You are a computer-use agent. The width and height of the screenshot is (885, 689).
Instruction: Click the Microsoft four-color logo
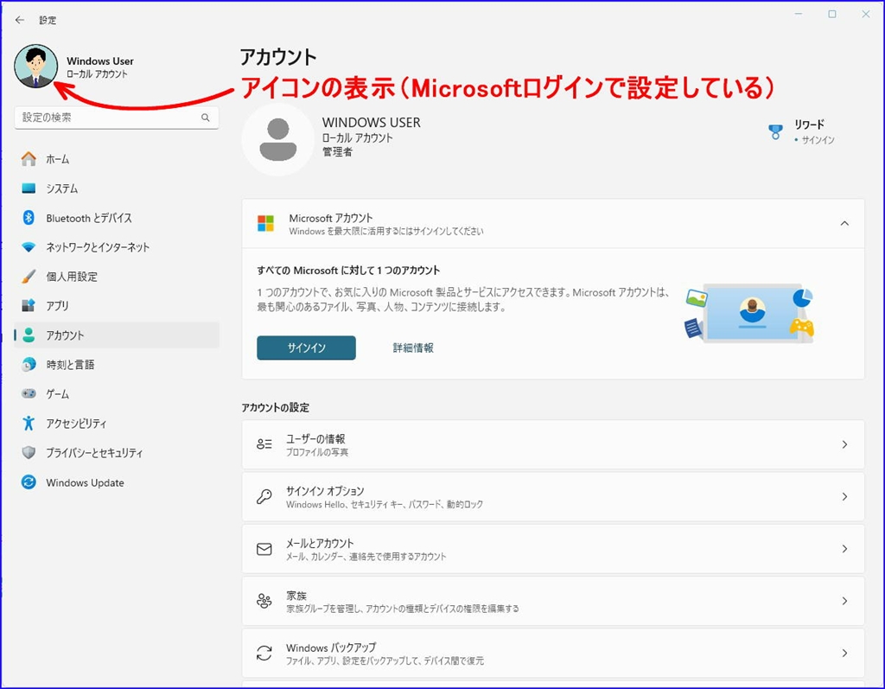pyautogui.click(x=265, y=223)
